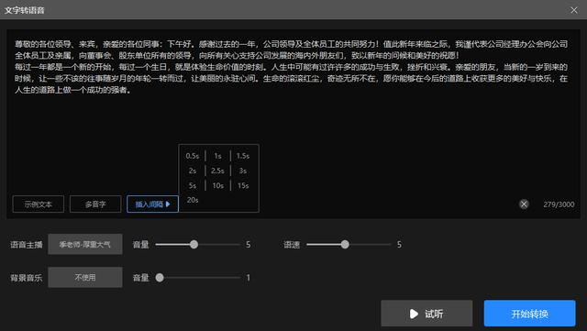Insert a 5s pause
Screen dimensions: 587x331
pos(193,185)
